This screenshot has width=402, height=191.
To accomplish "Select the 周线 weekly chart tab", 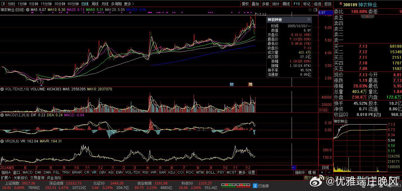I will coord(95,4).
